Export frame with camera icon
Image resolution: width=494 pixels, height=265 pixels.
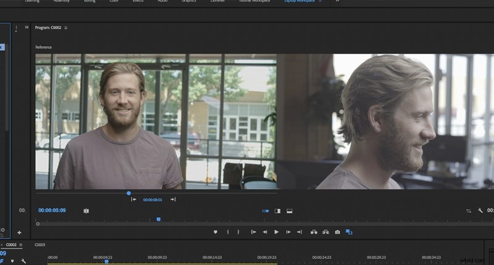(337, 232)
